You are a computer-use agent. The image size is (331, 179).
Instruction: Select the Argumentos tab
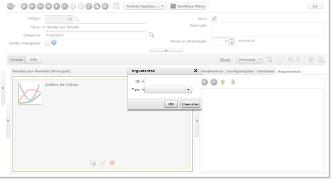click(289, 71)
